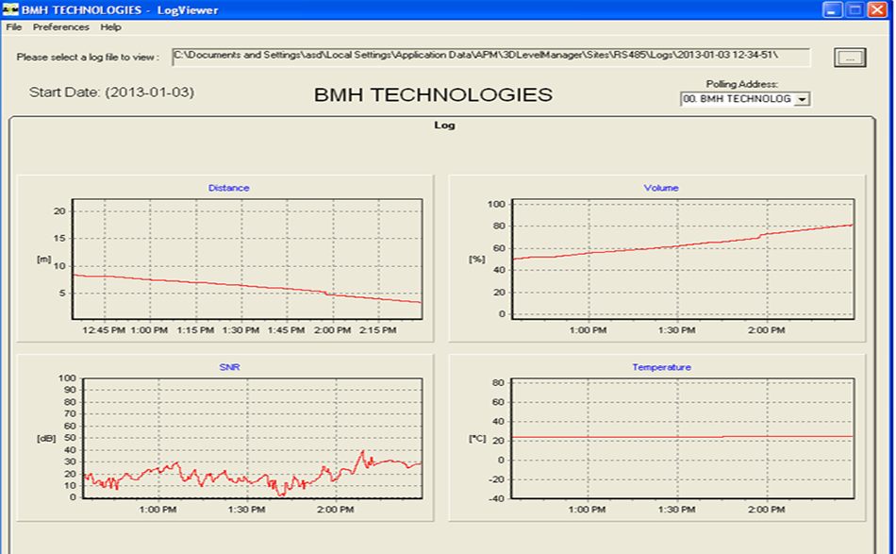The height and width of the screenshot is (554, 896).
Task: Click the Start Date (2013-01-03) text
Action: pyautogui.click(x=111, y=92)
